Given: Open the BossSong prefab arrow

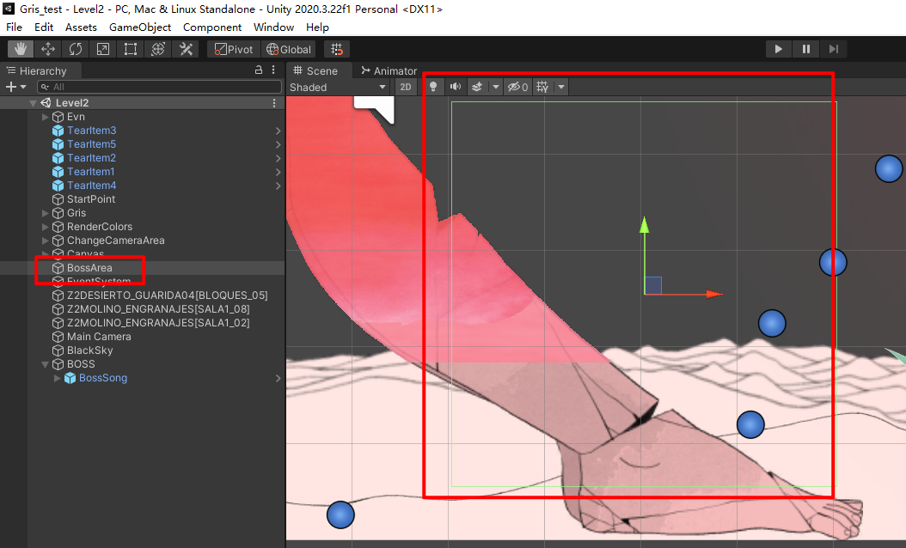Looking at the screenshot, I should pyautogui.click(x=278, y=378).
